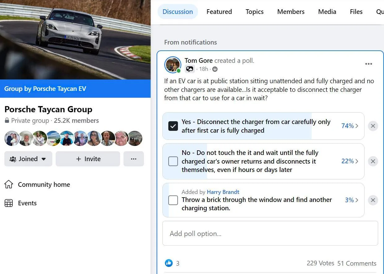384x274 pixels.
Task: Remove the 74% Yes poll option
Action: click(373, 126)
